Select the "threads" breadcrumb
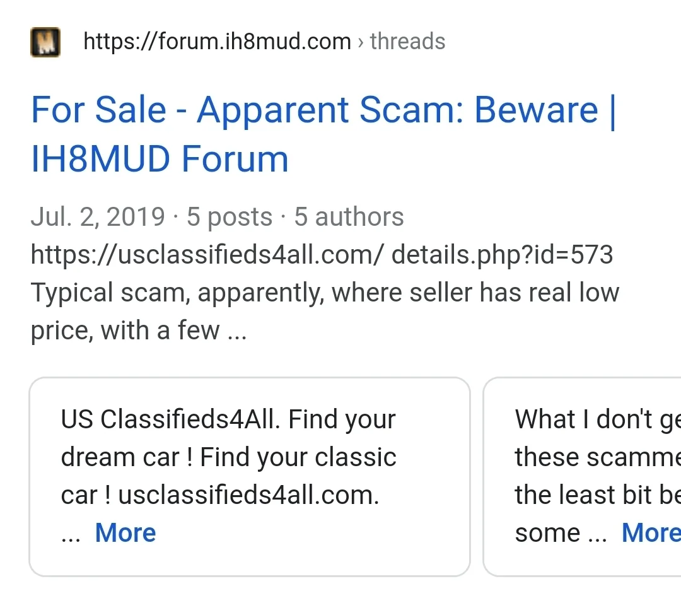This screenshot has width=681, height=603. pyautogui.click(x=407, y=42)
